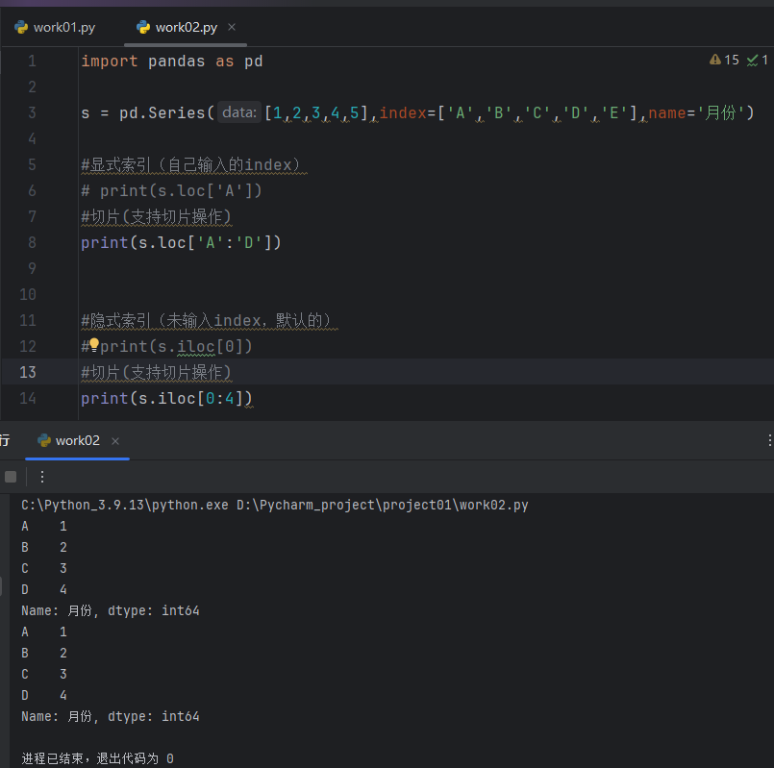Open the vertical three-dot menu in run toolbar
This screenshot has height=768, width=774.
coord(41,476)
